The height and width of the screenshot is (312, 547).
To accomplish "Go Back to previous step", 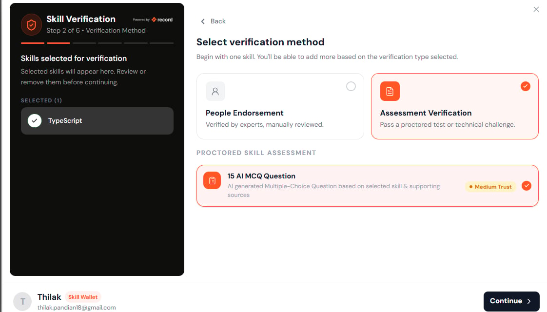I will click(x=213, y=21).
